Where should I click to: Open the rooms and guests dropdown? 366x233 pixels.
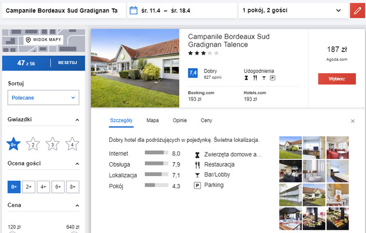293,11
